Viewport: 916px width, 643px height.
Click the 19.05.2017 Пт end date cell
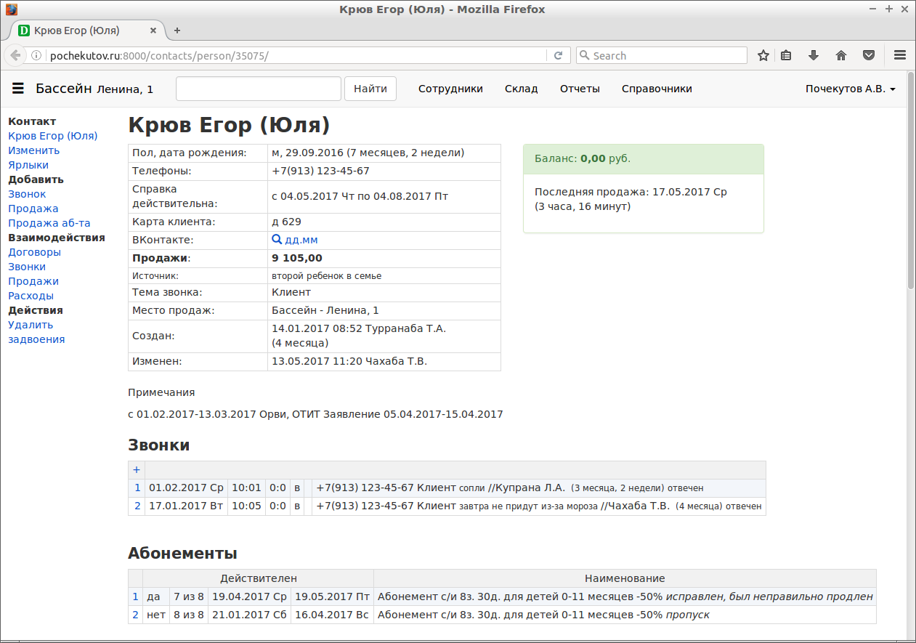[x=332, y=597]
